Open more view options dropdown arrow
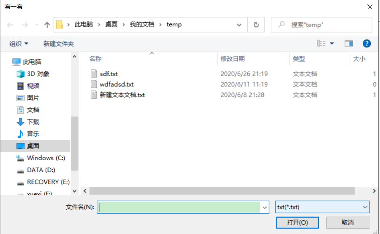The image size is (380, 234). [332, 43]
